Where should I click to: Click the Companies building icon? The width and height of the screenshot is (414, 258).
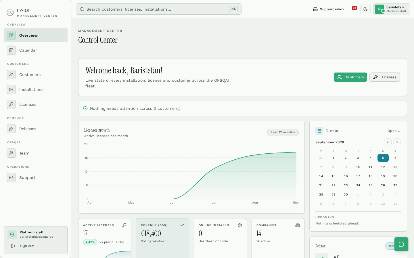pyautogui.click(x=298, y=225)
